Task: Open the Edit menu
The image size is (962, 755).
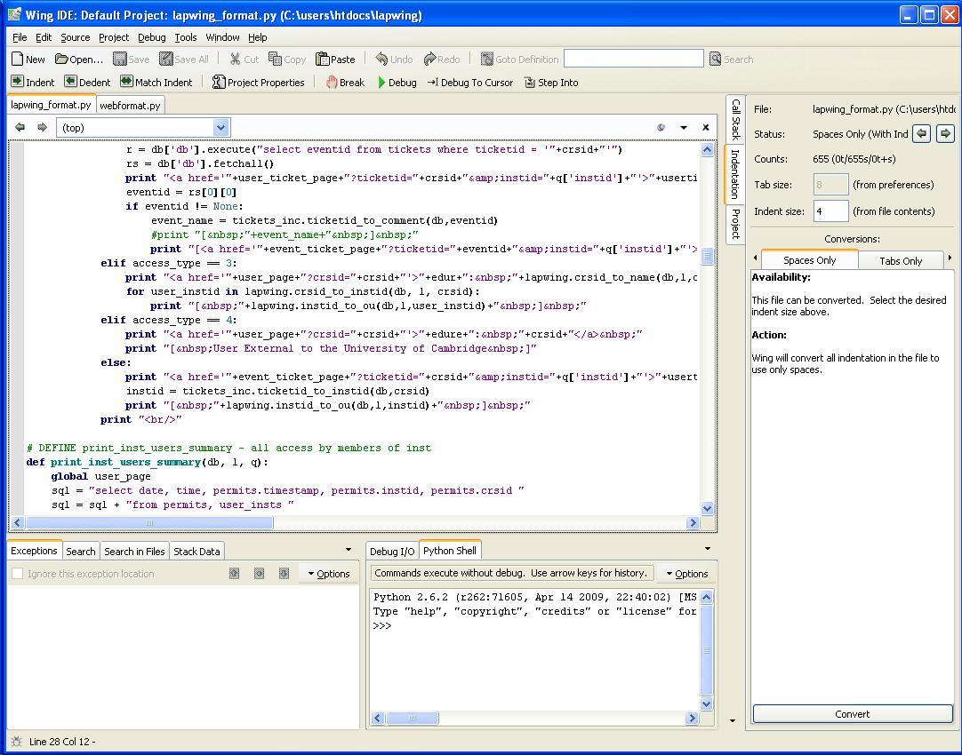Action: (x=44, y=37)
